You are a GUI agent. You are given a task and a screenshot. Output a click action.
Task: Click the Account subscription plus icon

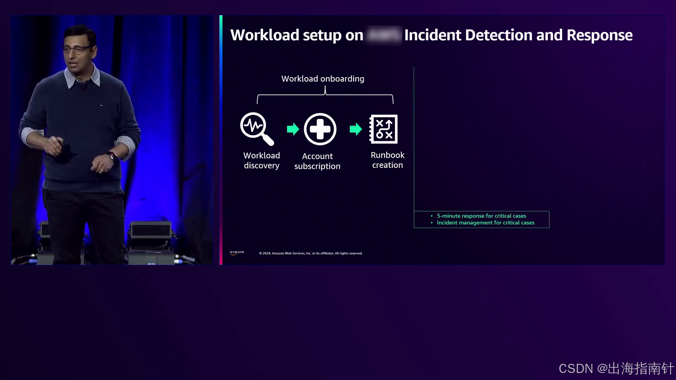(x=320, y=129)
